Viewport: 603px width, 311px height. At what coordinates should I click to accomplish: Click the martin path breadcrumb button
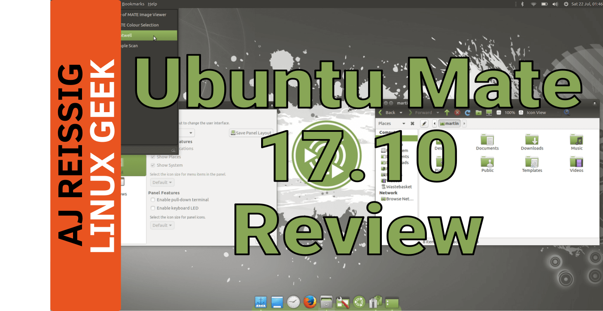pos(449,123)
